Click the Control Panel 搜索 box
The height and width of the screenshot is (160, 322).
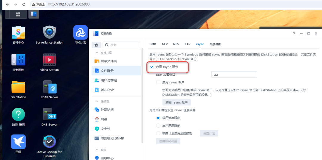point(121,45)
